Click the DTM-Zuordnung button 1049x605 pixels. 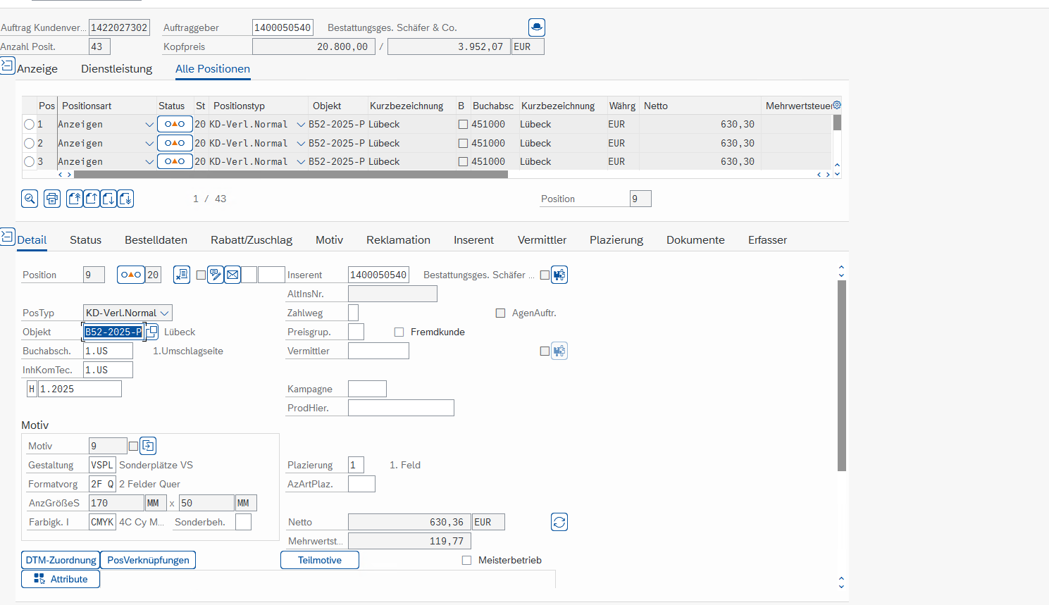(x=61, y=560)
